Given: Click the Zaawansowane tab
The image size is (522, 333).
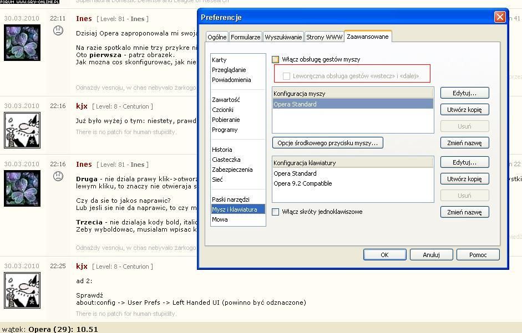Looking at the screenshot, I should click(368, 36).
